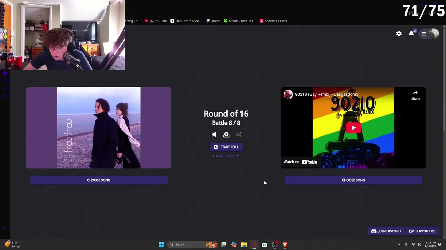Open the Windows Start menu

click(161, 244)
